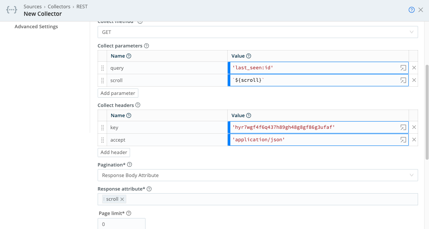
Task: Click the collector braces logo in the header
Action: (11, 10)
